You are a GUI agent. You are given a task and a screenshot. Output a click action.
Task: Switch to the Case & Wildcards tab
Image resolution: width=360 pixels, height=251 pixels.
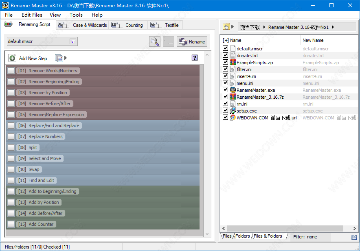pyautogui.click(x=82, y=25)
